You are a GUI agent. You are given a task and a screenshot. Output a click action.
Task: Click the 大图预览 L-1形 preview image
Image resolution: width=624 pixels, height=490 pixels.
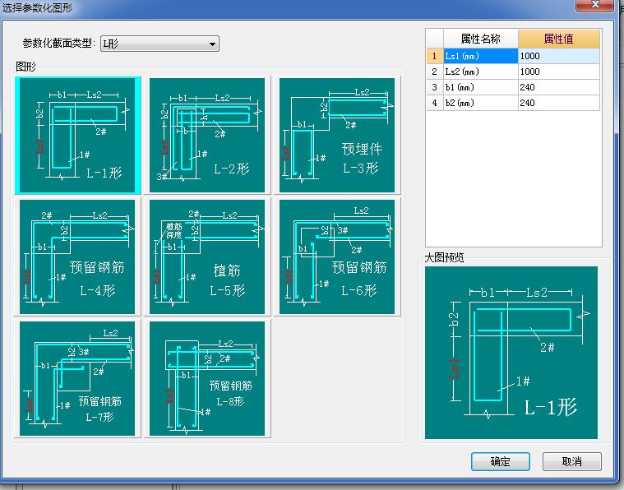[x=511, y=353]
